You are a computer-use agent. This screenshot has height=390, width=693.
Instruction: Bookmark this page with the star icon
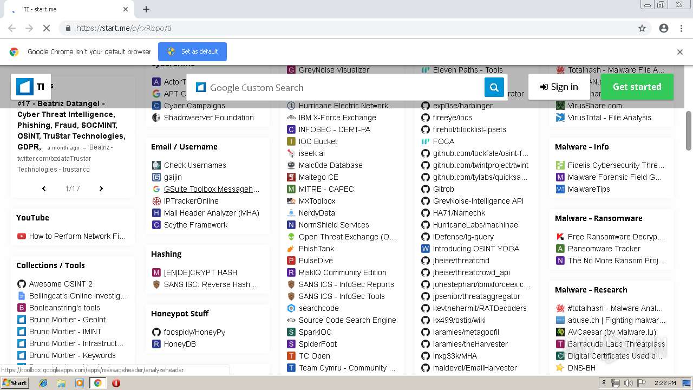(642, 28)
